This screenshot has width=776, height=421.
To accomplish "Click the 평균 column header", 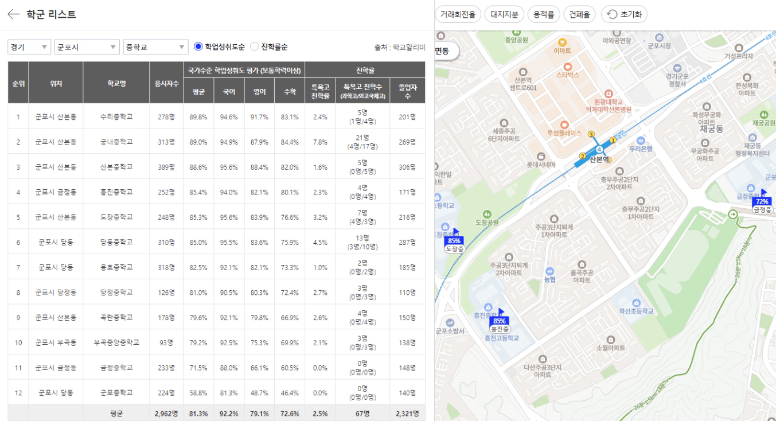I will click(198, 91).
